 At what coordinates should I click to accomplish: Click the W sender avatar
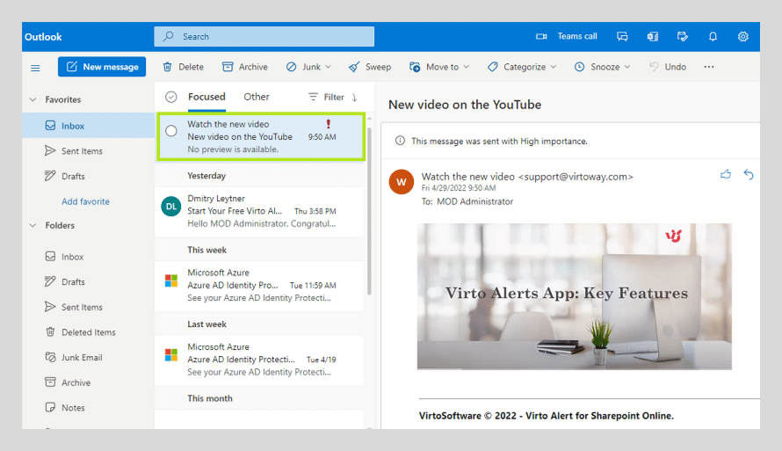[x=402, y=182]
